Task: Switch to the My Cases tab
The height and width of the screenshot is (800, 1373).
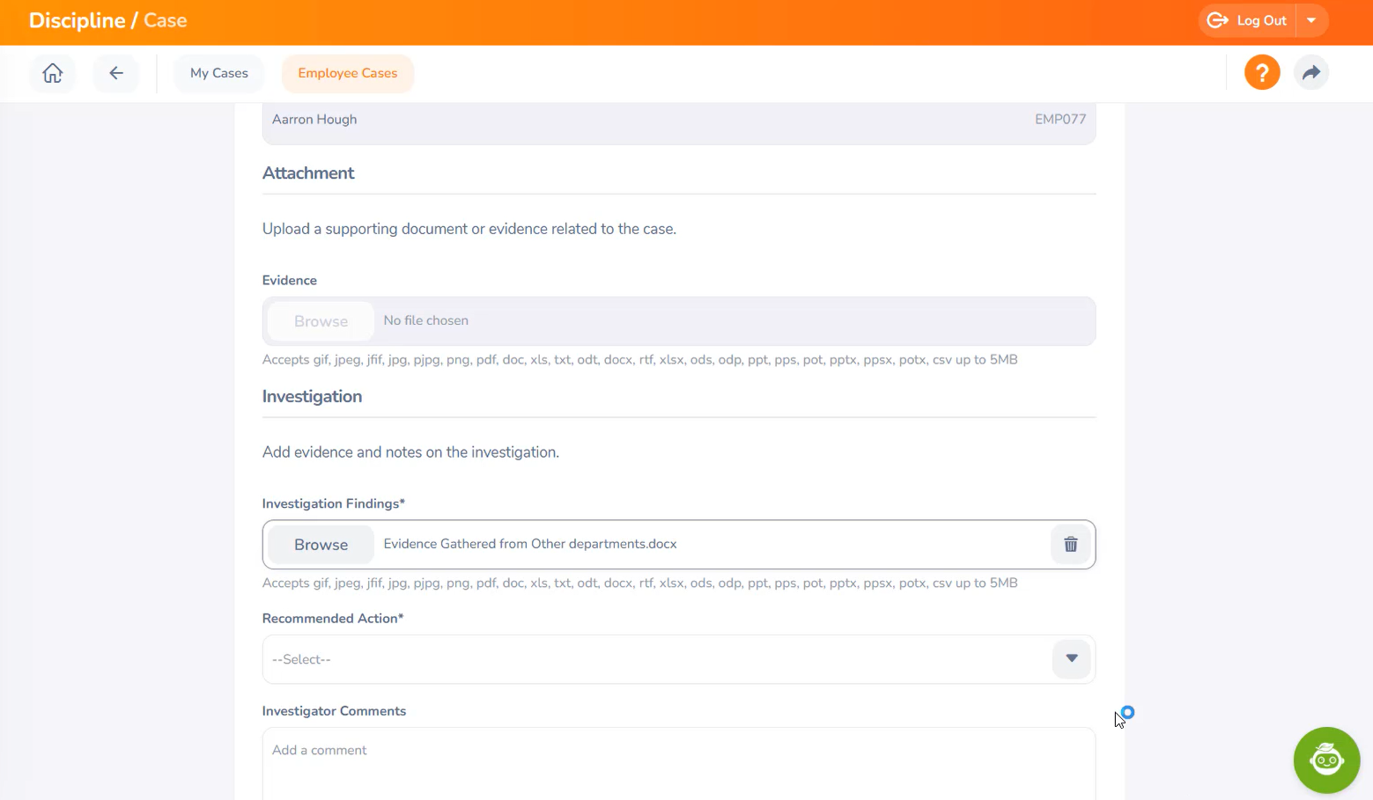Action: pyautogui.click(x=219, y=73)
